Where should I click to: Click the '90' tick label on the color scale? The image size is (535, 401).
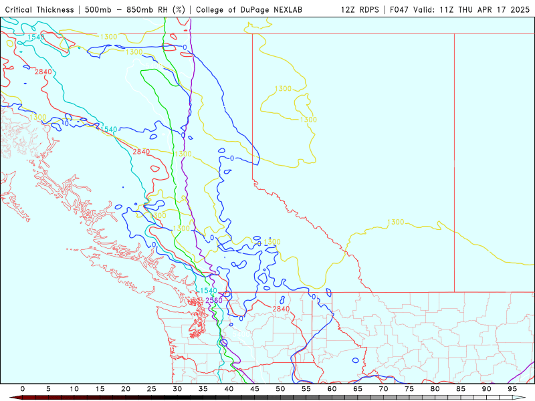click(487, 389)
